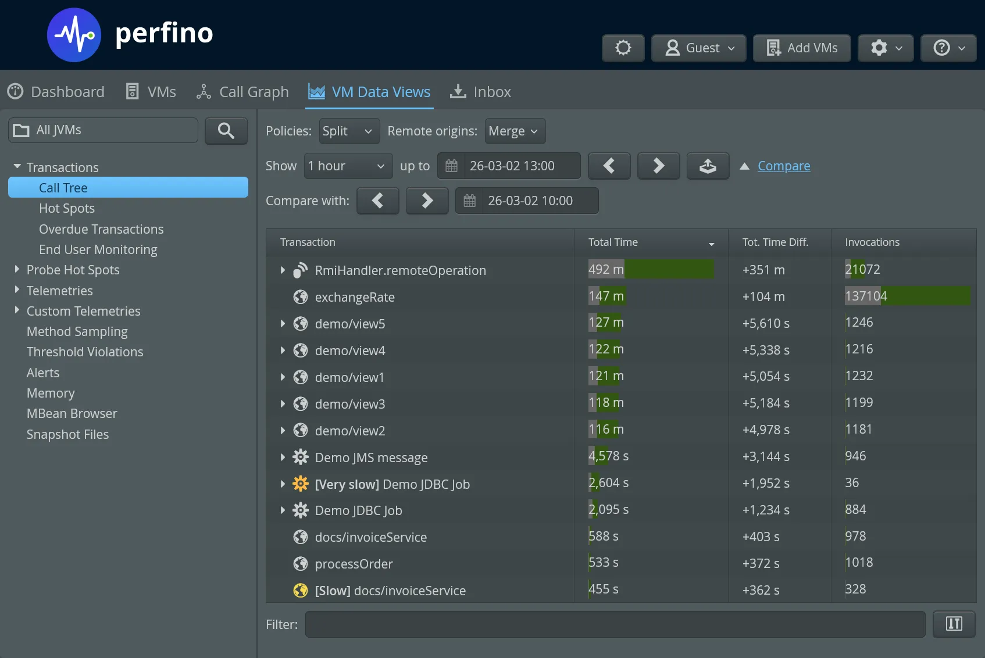
Task: Open the calendar picker for the 13:00 date
Action: click(452, 166)
